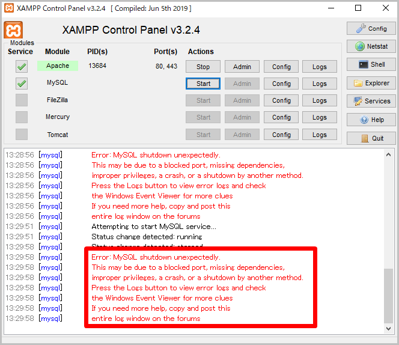Click the log scrollbar down arrow

[388, 328]
